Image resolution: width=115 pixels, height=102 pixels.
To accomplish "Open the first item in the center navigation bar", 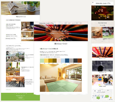I will [62, 23].
